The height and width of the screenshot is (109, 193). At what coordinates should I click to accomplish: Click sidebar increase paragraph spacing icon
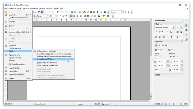coord(156,56)
